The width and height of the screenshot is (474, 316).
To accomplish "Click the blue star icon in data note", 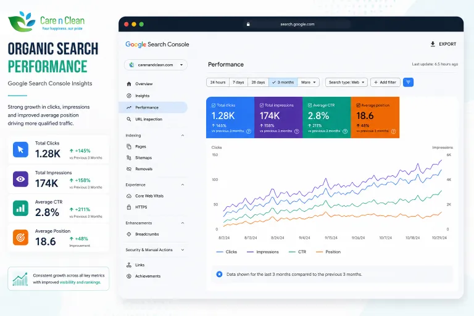I will click(x=220, y=274).
